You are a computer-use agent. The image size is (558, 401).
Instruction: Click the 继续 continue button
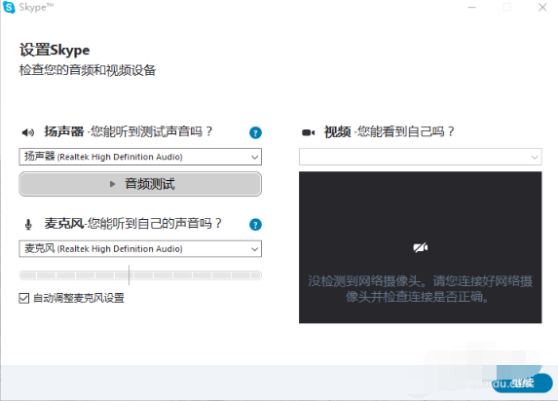(522, 383)
